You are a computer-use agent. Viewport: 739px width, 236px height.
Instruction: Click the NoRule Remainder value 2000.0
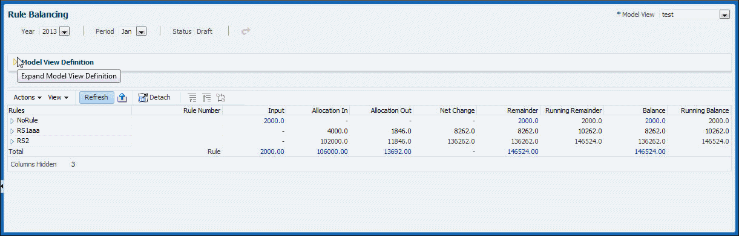(x=528, y=121)
